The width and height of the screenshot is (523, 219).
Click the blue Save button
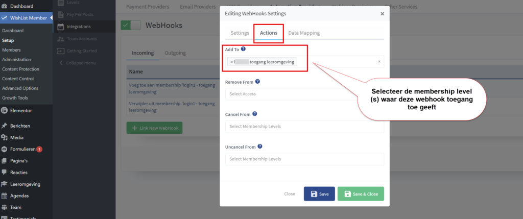coord(319,194)
